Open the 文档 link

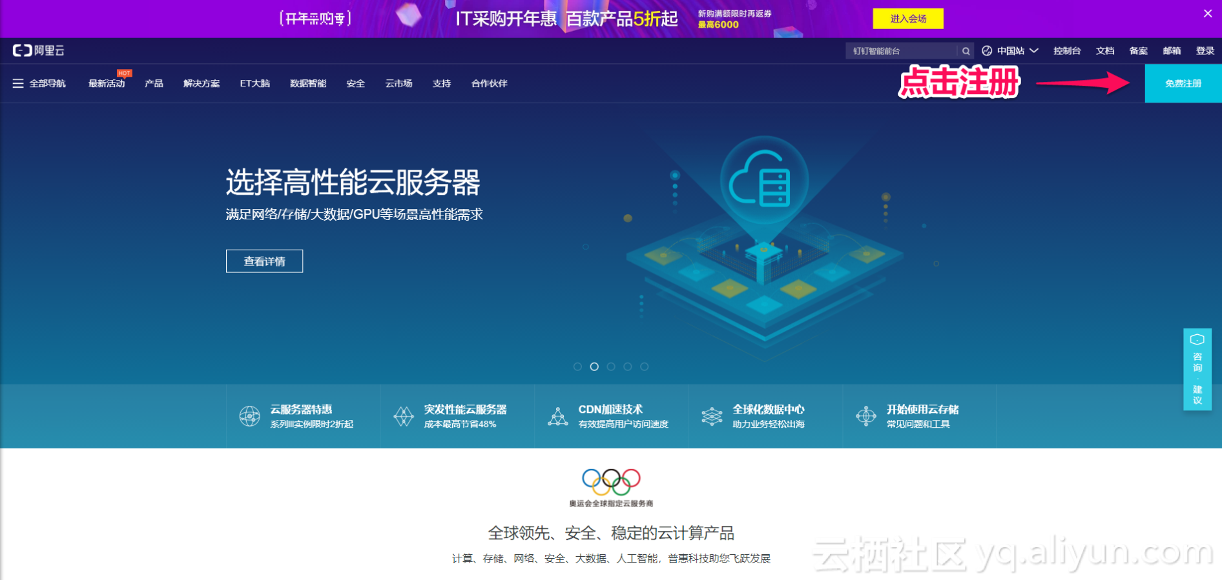click(x=1105, y=51)
